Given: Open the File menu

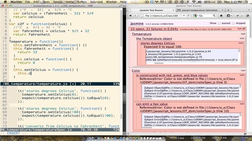Looking at the screenshot, I should tap(28, 2).
